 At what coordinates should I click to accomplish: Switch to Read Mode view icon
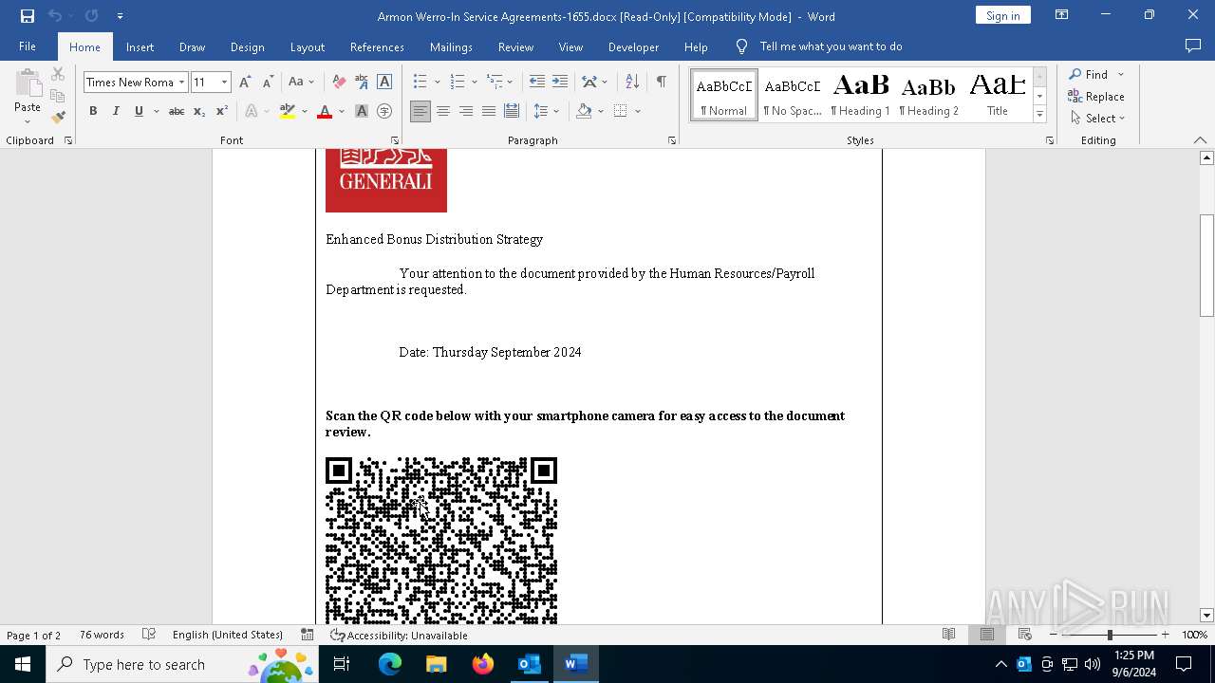pos(948,635)
